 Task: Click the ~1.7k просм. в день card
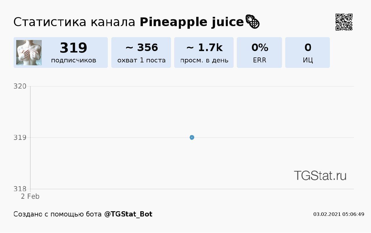(204, 53)
